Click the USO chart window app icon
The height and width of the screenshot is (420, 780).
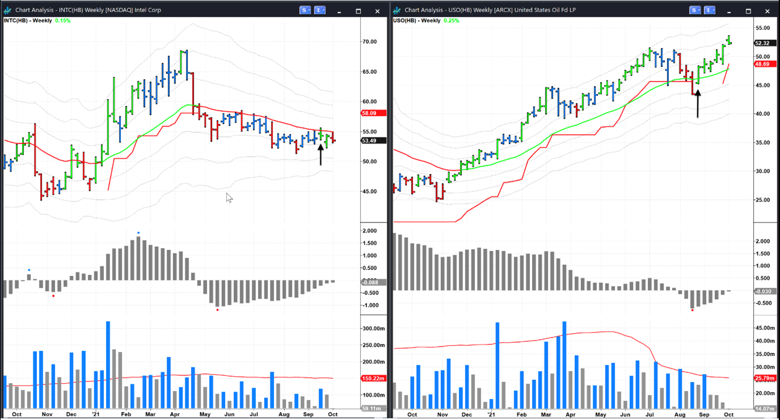[397, 10]
